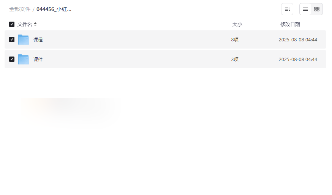Click the 课件 folder icon
This screenshot has height=195, width=332.
pyautogui.click(x=24, y=59)
